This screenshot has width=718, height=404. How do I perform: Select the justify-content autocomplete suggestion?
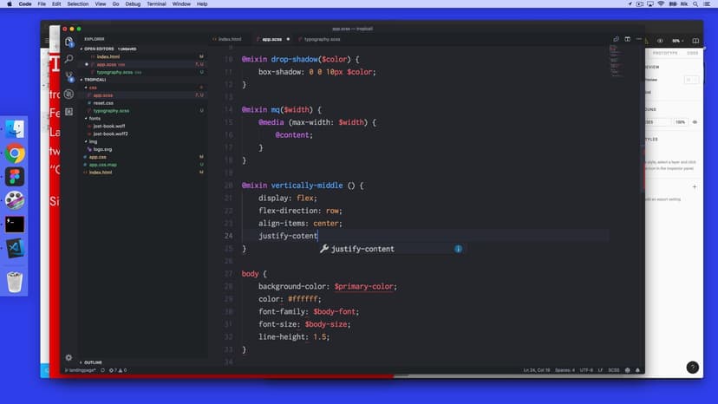[x=362, y=249]
